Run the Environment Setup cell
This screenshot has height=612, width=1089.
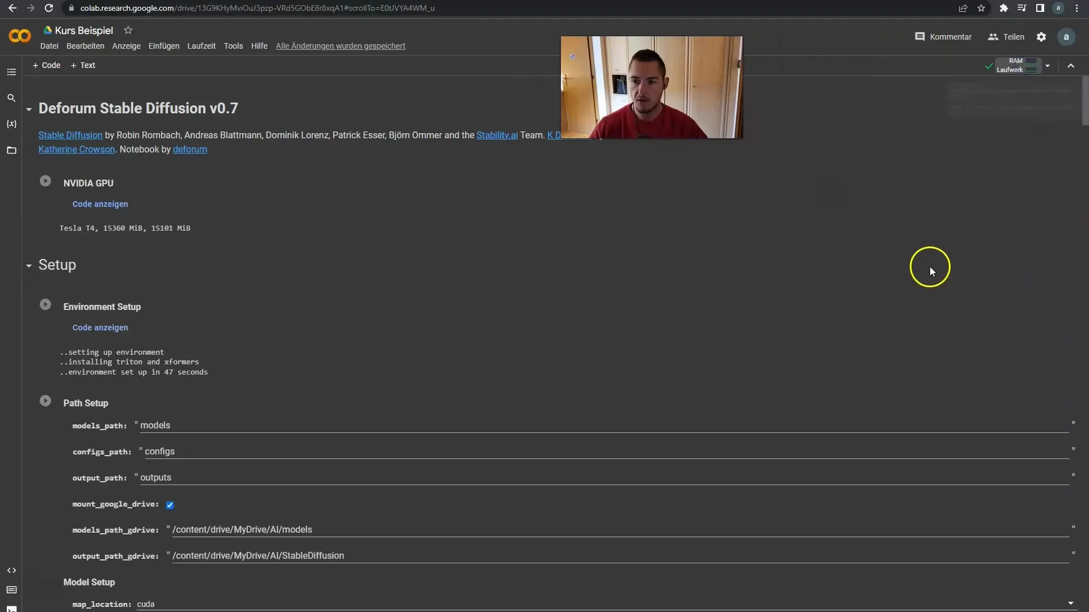click(x=45, y=305)
